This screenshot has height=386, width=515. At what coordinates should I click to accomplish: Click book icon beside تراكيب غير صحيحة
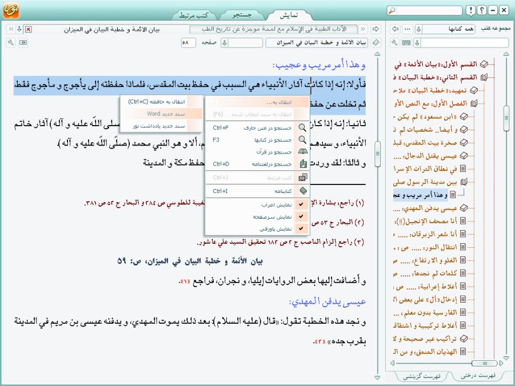pyautogui.click(x=464, y=339)
